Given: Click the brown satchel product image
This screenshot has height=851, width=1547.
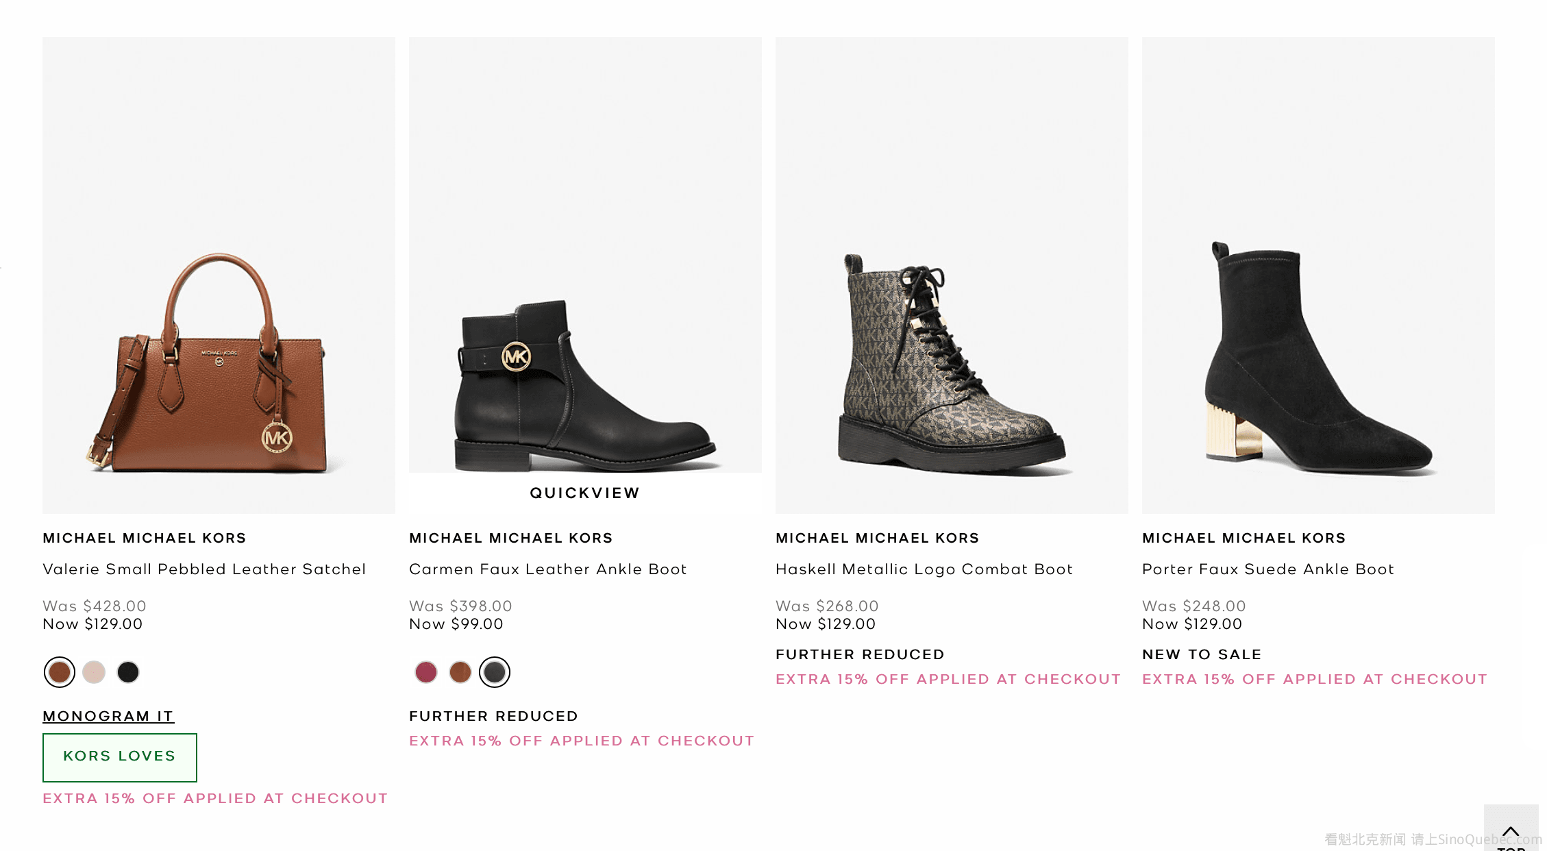Looking at the screenshot, I should (219, 363).
